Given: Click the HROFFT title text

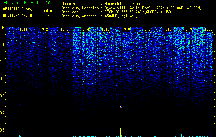Looking at the screenshot, I should pyautogui.click(x=22, y=3).
